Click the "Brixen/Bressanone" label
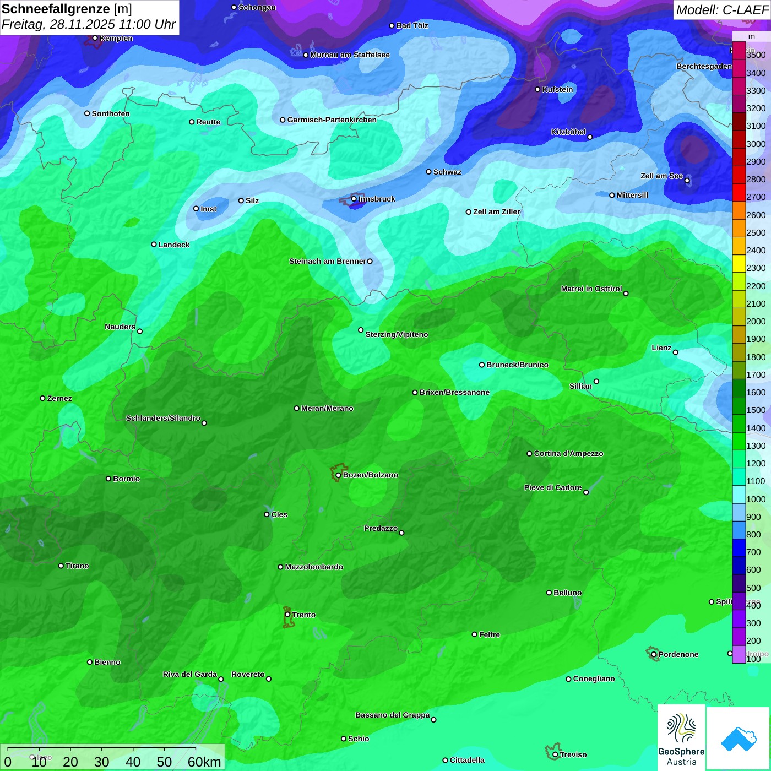 click(454, 392)
